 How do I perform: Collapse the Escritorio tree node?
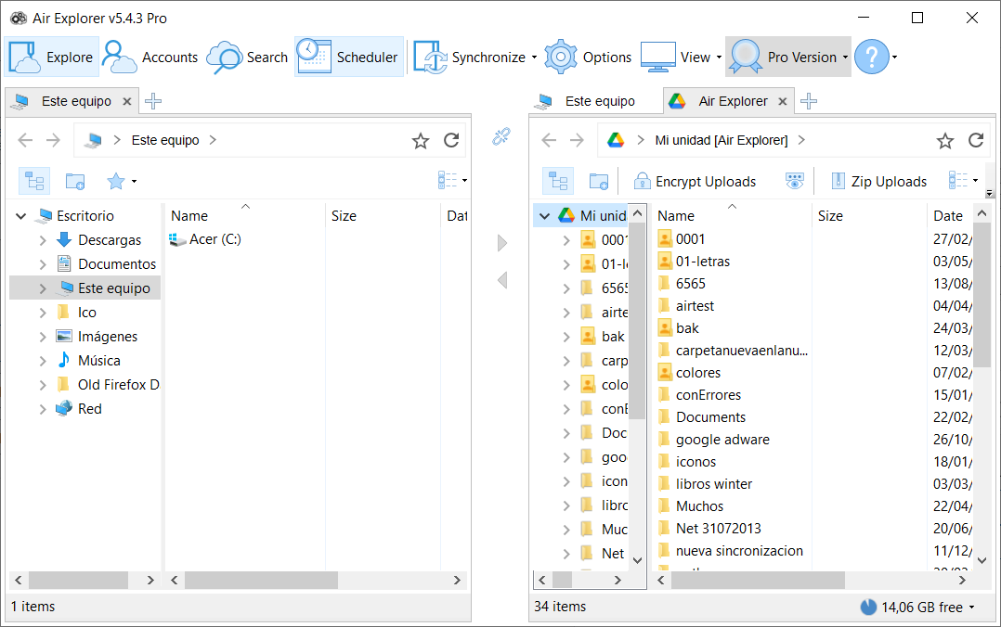(x=21, y=216)
